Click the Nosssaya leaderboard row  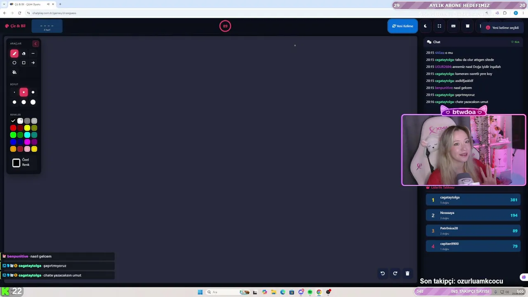tap(473, 215)
